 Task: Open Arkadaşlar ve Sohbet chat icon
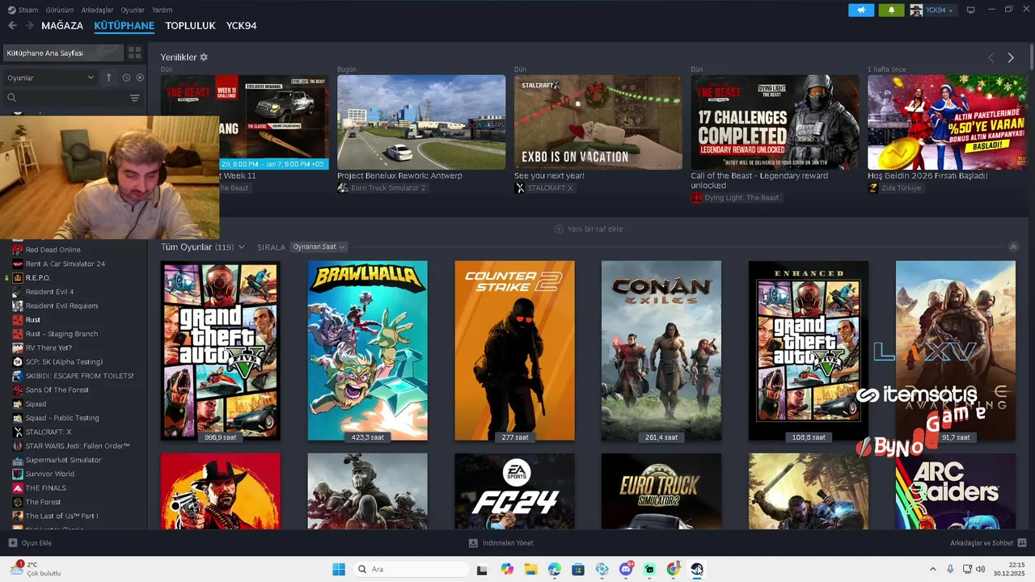1022,542
